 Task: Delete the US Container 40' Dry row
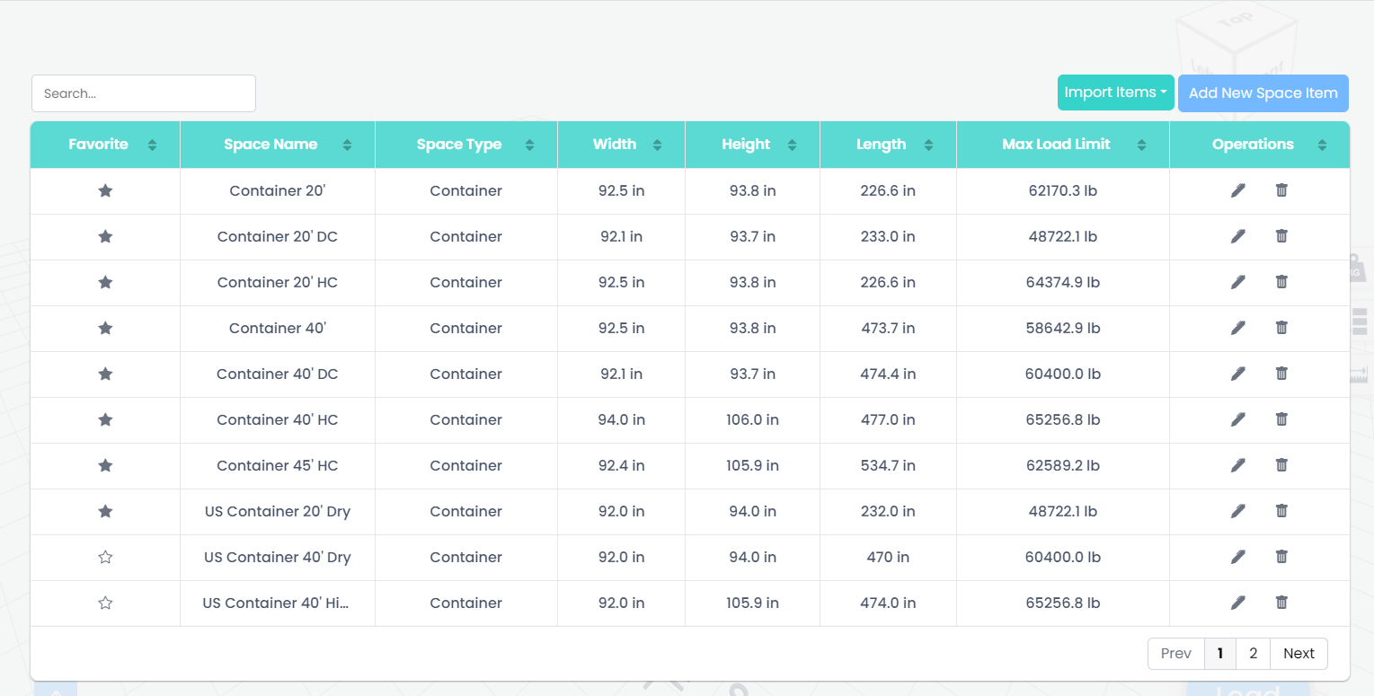click(1281, 556)
